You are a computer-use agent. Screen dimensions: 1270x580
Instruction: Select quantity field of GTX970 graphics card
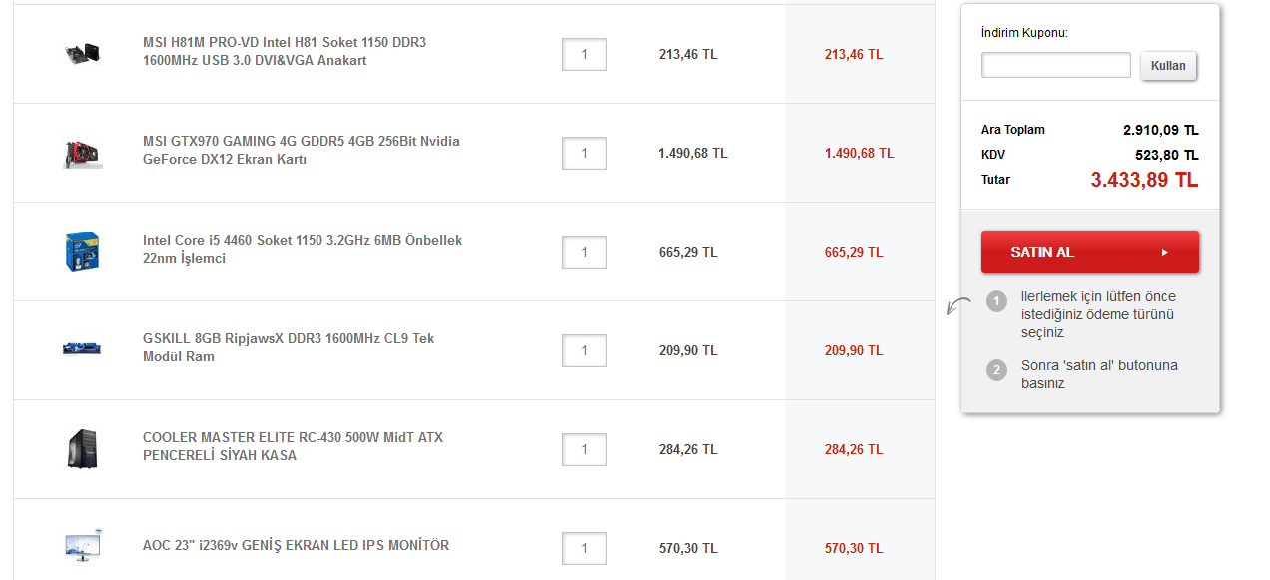pyautogui.click(x=584, y=153)
